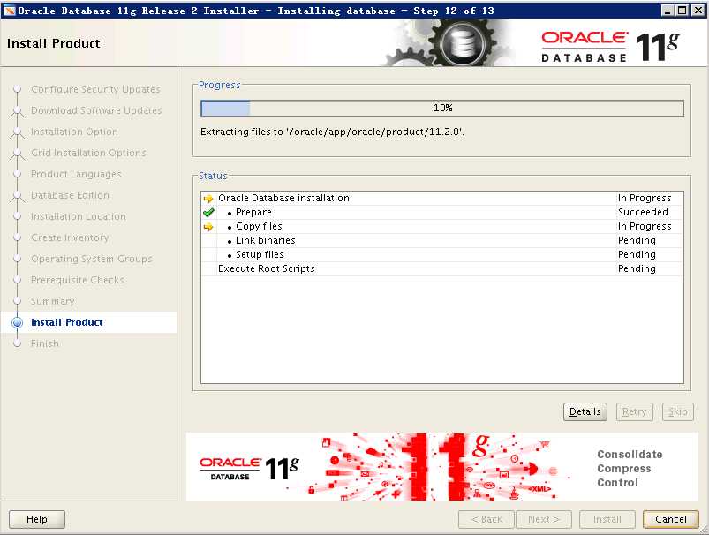Select the Execute Root Scripts row
Image resolution: width=709 pixels, height=535 pixels.
coord(442,268)
